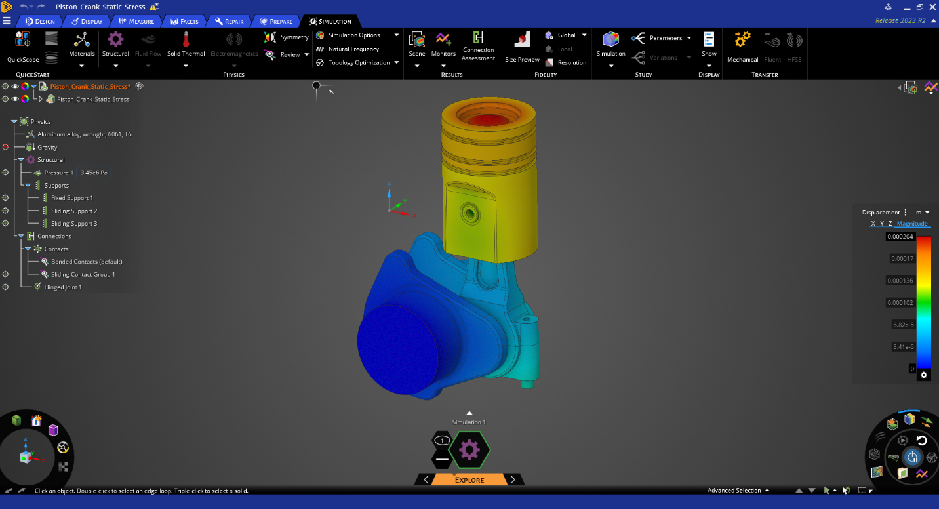Switch to the Design tab
This screenshot has width=939, height=509.
(39, 21)
